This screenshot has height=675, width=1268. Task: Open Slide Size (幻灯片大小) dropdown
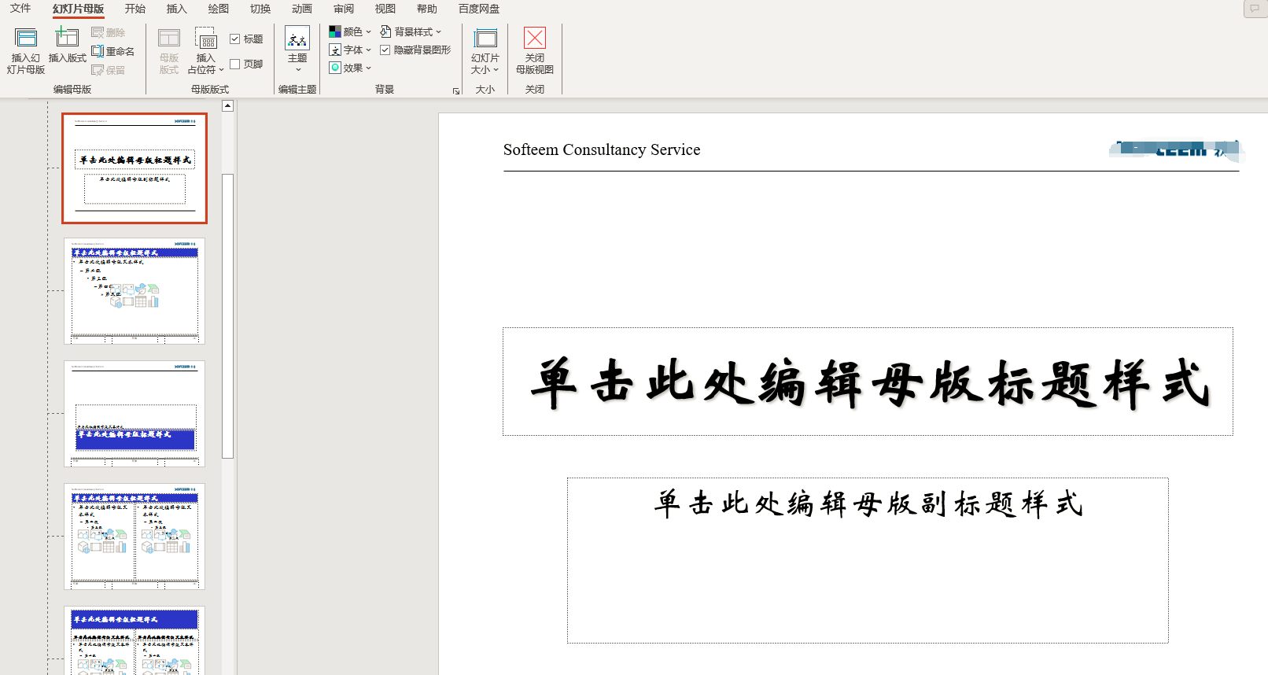(x=485, y=51)
